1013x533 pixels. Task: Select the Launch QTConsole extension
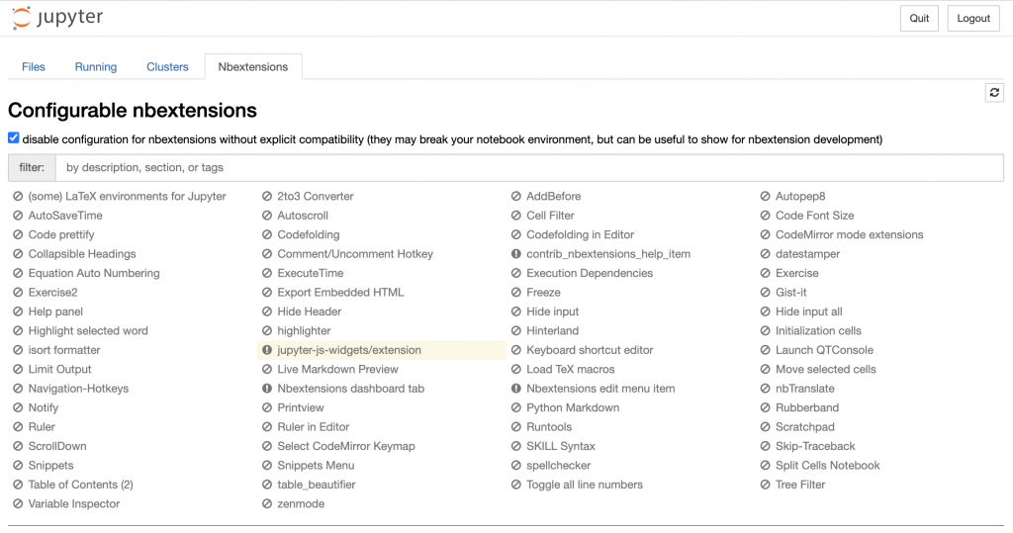click(824, 350)
